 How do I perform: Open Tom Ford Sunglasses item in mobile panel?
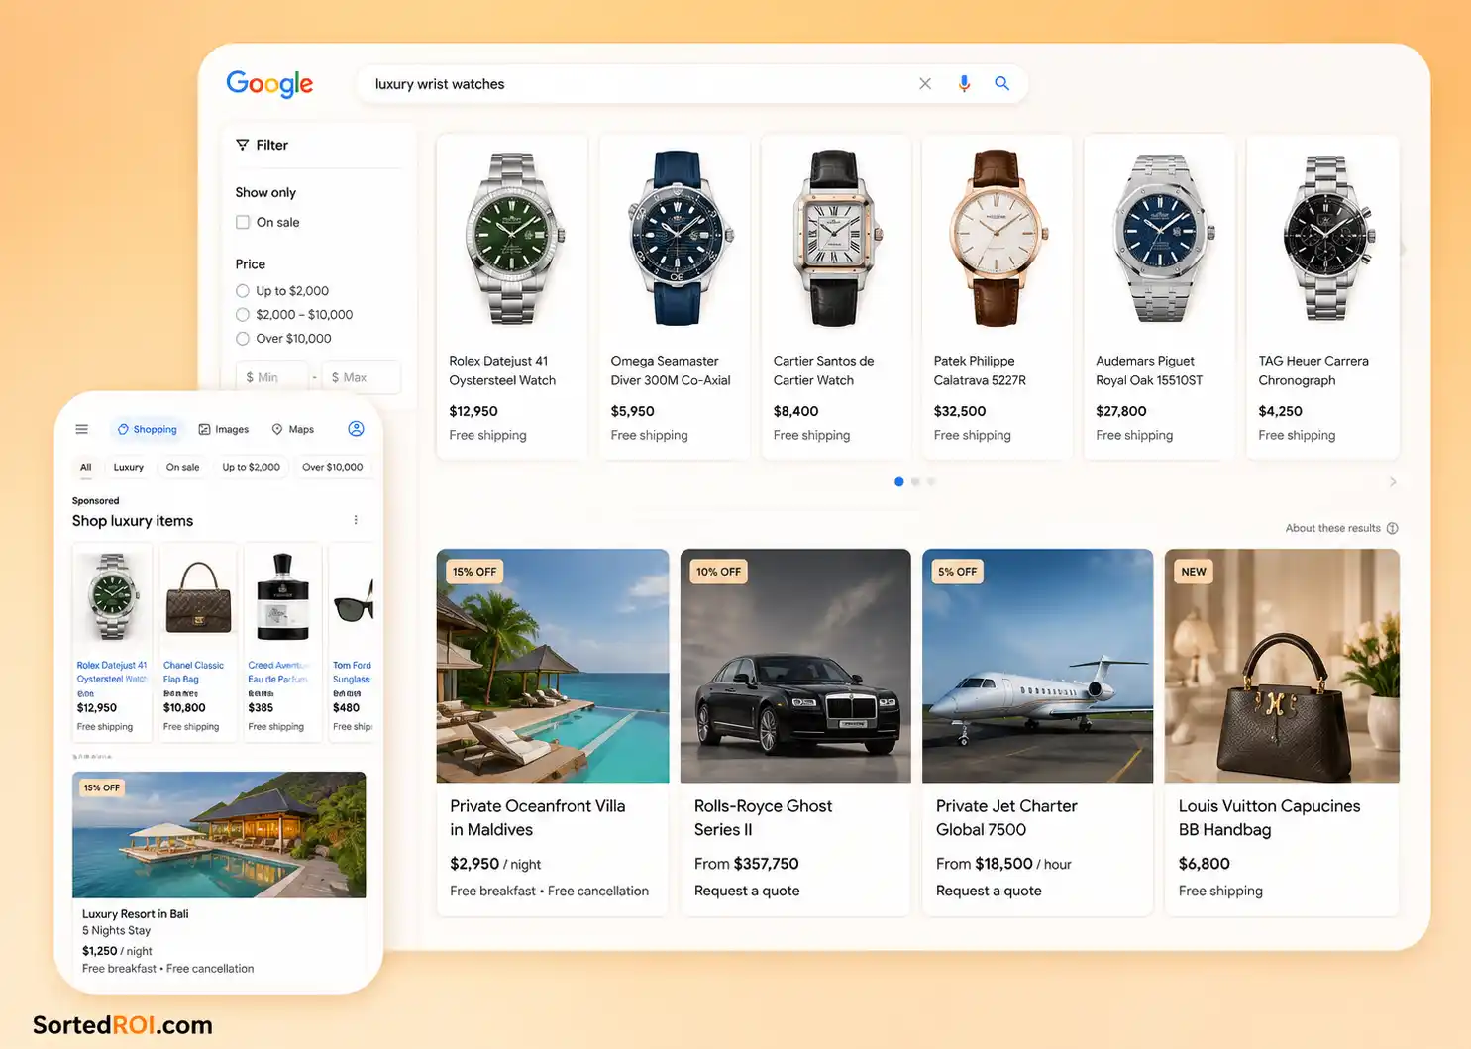click(352, 642)
